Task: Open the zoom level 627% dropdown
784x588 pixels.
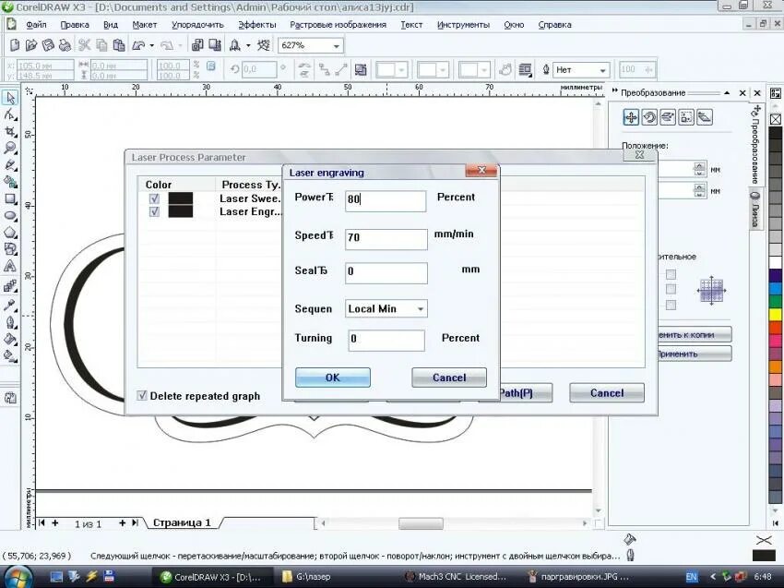Action: 337,46
